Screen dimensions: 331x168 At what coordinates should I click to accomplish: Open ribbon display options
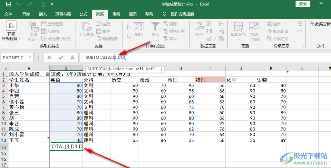(321, 4)
